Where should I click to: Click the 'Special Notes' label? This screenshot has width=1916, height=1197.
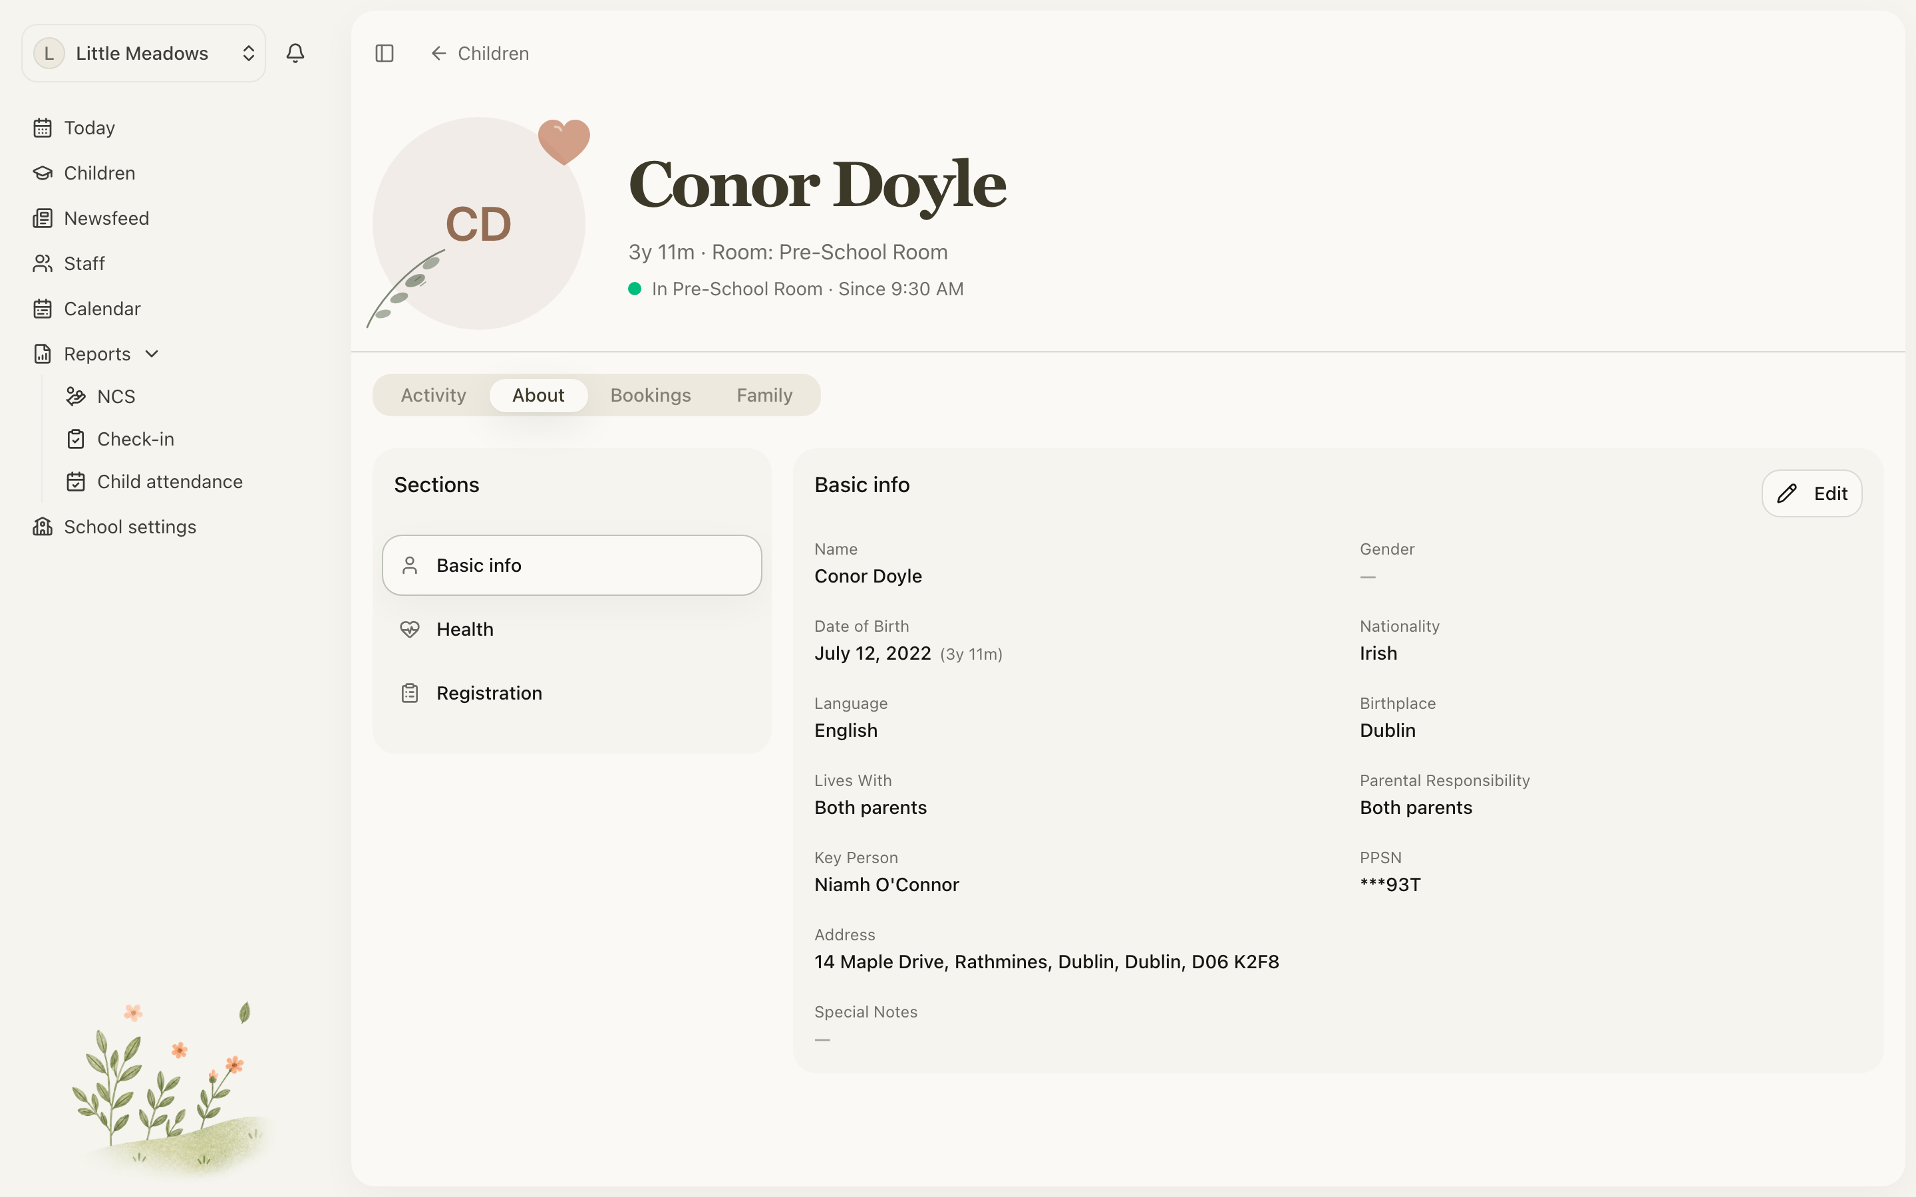pos(866,1011)
